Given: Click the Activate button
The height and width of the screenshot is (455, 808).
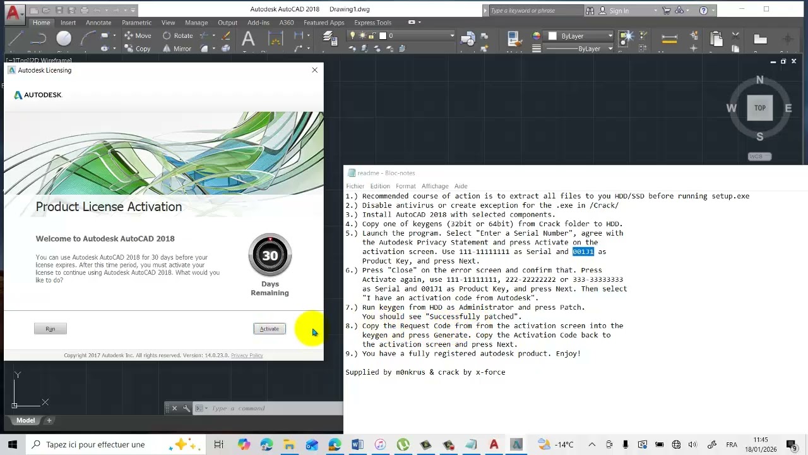Looking at the screenshot, I should pos(270,329).
